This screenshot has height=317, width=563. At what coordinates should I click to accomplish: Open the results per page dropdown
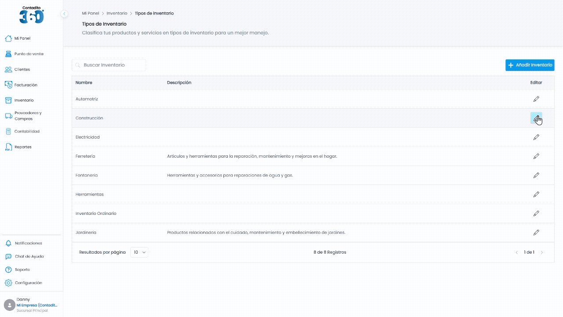coord(139,252)
